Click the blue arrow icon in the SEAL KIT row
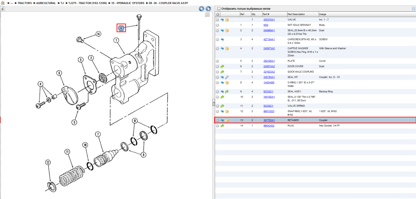Viewport: 416px width, 199px height. pyautogui.click(x=222, y=77)
